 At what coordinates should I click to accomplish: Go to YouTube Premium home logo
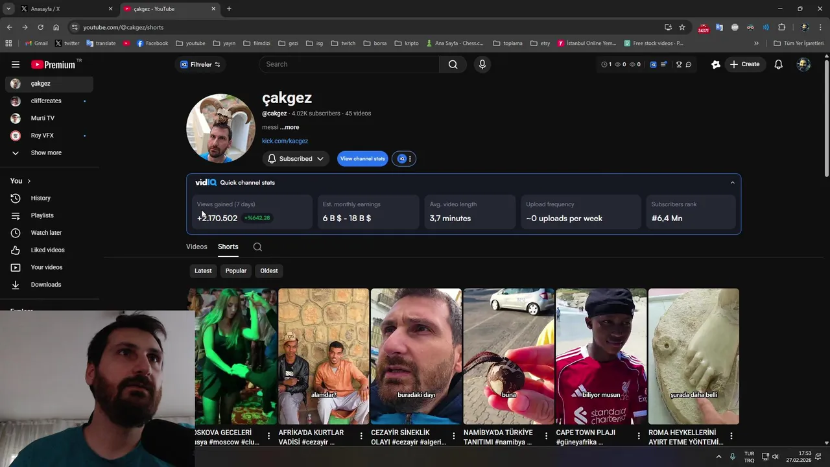point(53,64)
